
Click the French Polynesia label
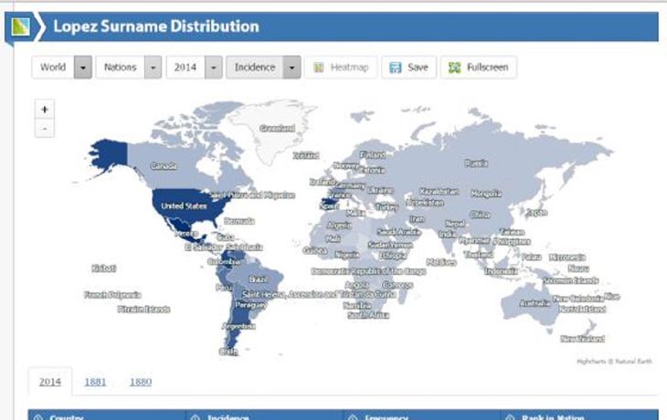coord(112,295)
